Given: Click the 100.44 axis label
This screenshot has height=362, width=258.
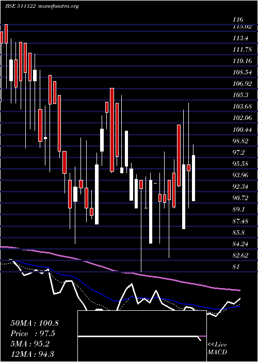Looking at the screenshot, I should (x=243, y=129).
